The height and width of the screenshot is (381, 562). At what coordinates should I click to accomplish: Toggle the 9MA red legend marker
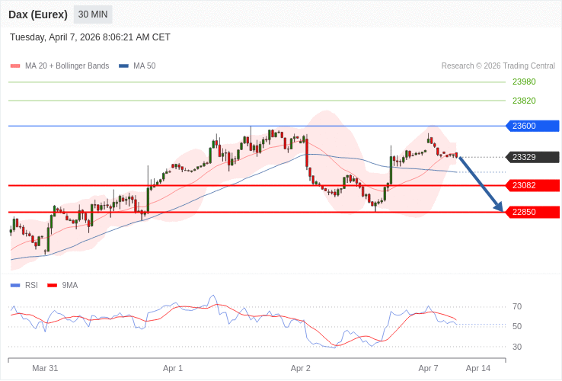click(53, 286)
